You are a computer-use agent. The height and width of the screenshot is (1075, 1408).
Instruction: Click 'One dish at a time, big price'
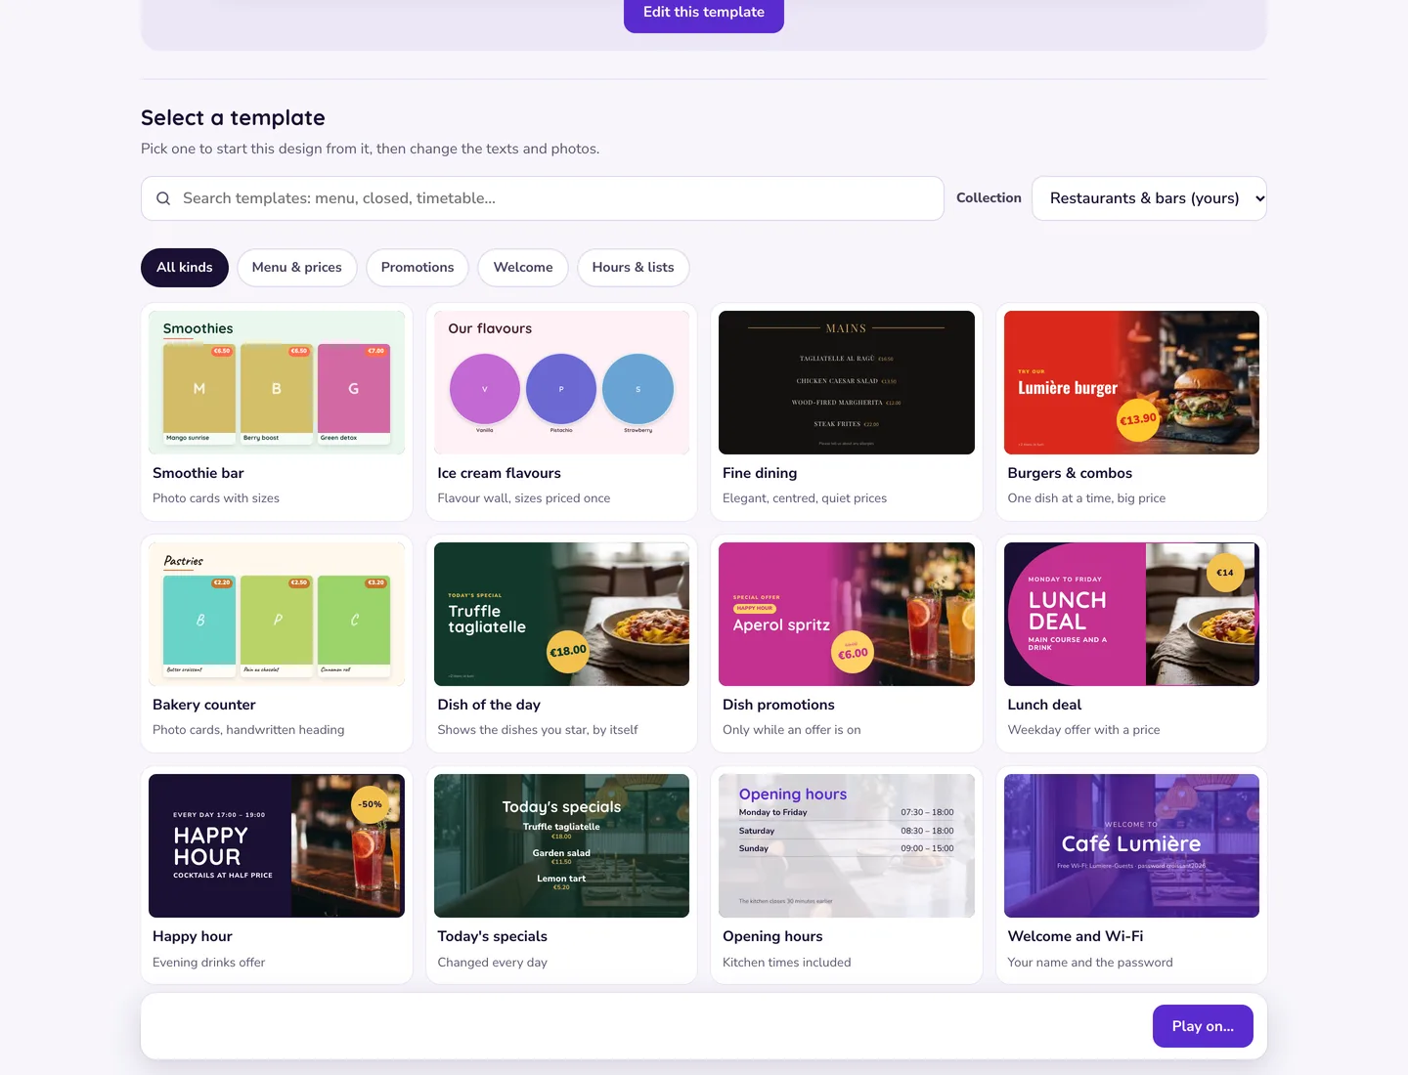[x=1086, y=498]
